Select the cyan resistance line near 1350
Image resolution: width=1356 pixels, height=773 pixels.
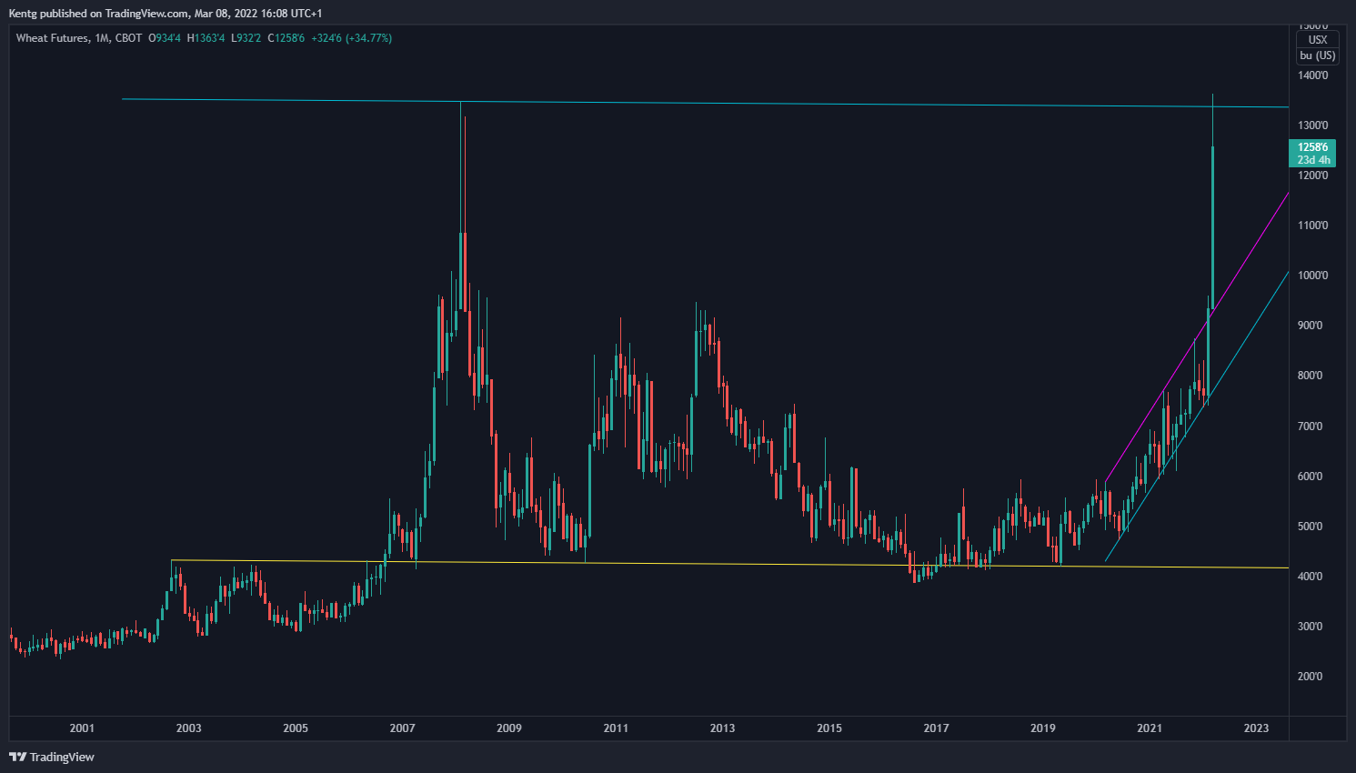pos(705,103)
